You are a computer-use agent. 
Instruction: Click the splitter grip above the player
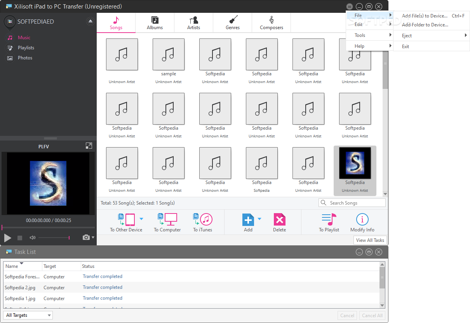50,138
